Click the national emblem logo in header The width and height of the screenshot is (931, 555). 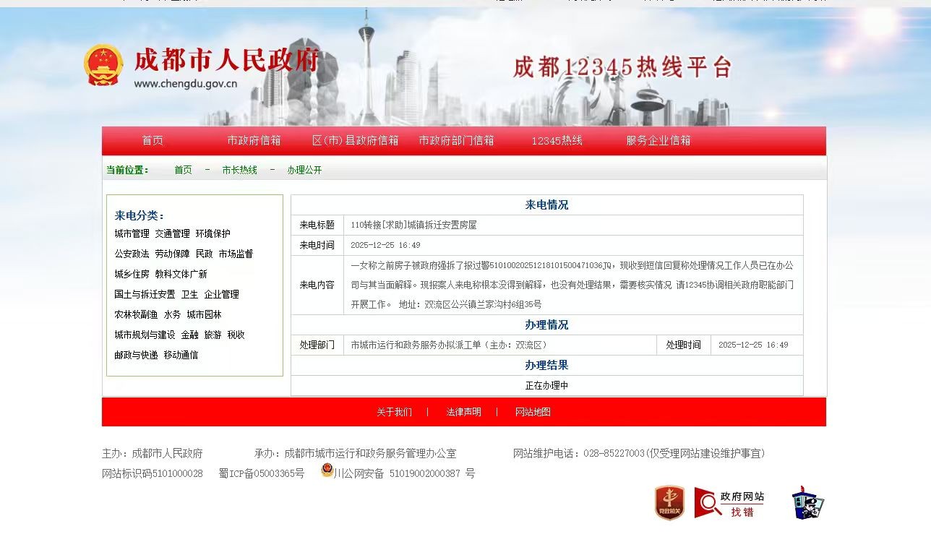[103, 66]
